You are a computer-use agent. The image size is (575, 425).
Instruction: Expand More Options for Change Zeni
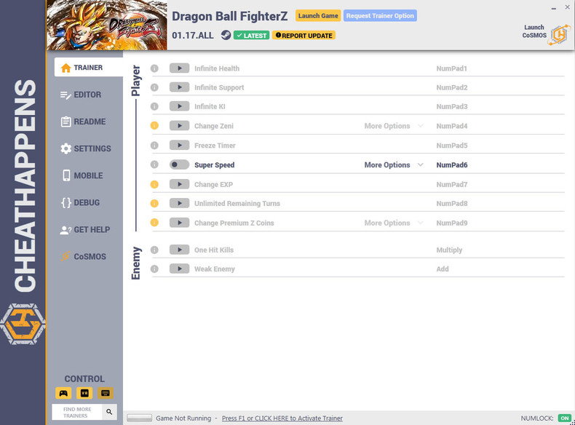point(394,126)
